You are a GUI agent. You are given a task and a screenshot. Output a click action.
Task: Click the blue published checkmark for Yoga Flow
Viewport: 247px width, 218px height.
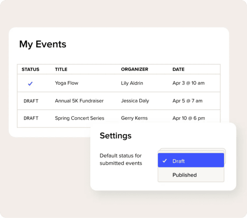(30, 83)
